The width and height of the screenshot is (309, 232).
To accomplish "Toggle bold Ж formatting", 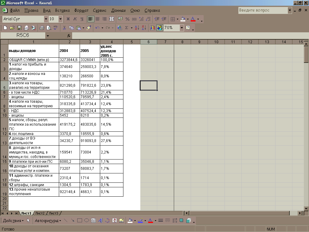I will (x=68, y=19).
